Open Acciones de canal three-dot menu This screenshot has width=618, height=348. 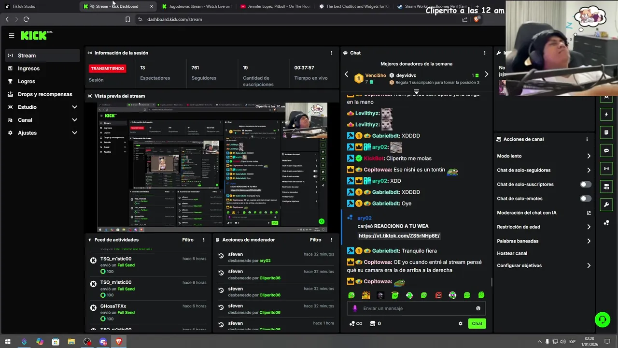click(587, 139)
